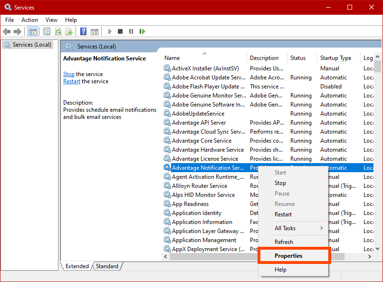Click the blue Help question mark icon
383x282 pixels.
pyautogui.click(x=83, y=31)
